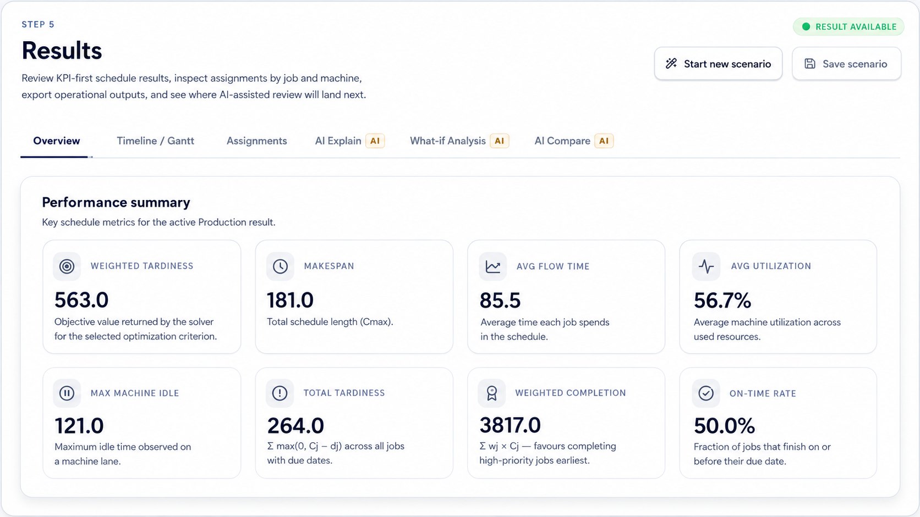Click the 'Σ wj × Cj' formula description
The image size is (920, 517).
tap(547, 453)
